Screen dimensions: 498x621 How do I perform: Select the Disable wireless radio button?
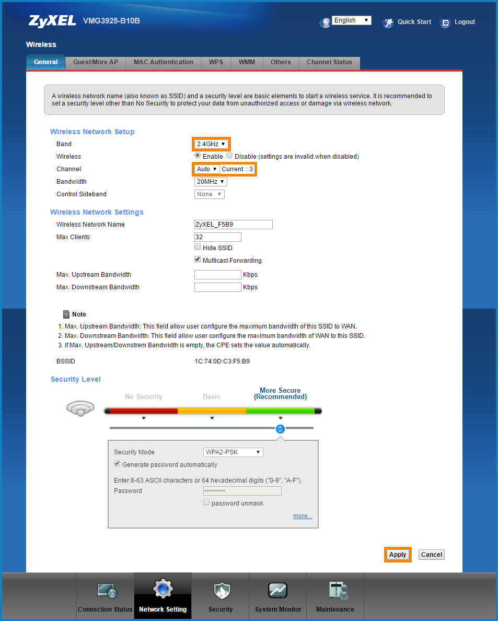[x=229, y=156]
